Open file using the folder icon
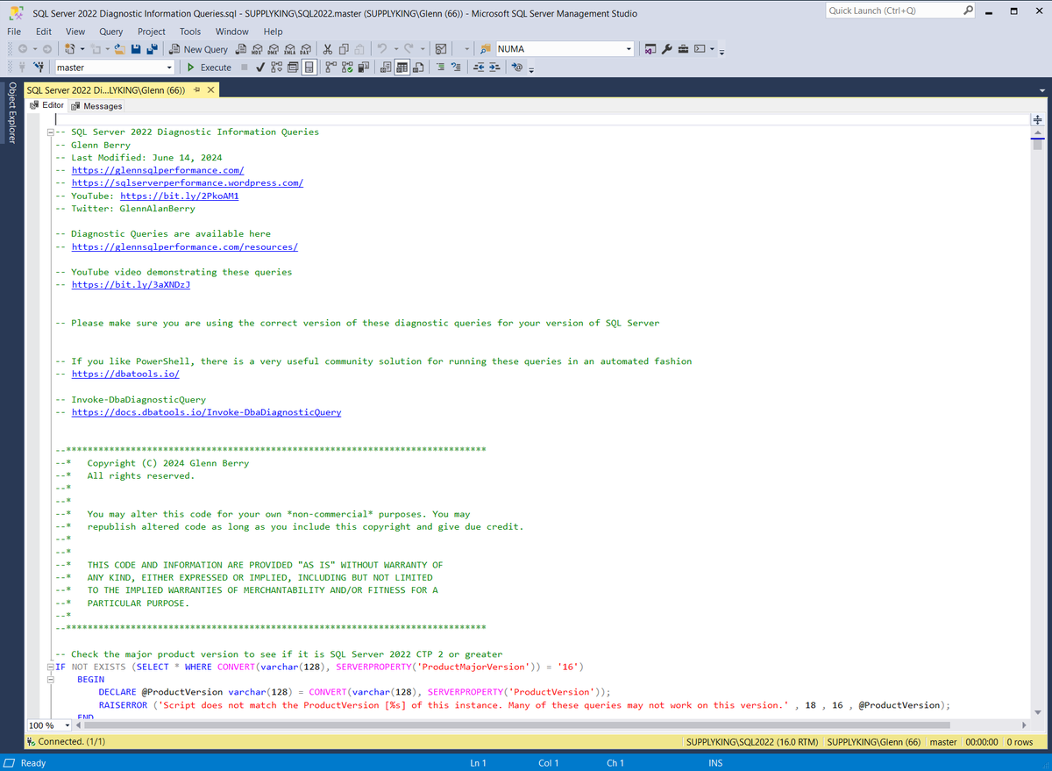Image resolution: width=1052 pixels, height=771 pixels. (x=119, y=49)
